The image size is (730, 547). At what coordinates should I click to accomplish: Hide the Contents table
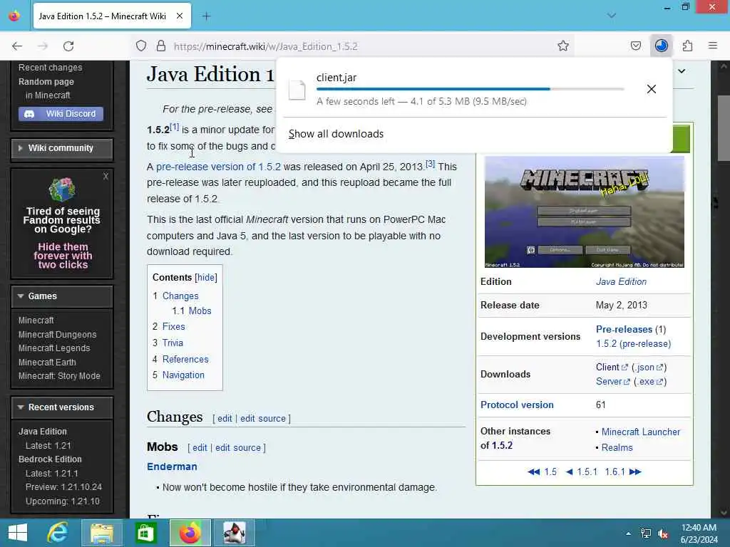[x=206, y=278]
